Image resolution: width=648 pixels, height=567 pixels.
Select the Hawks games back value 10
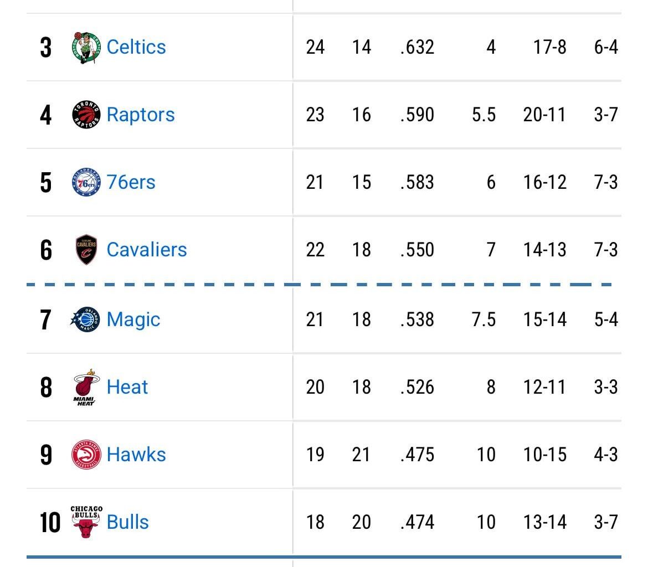point(487,455)
